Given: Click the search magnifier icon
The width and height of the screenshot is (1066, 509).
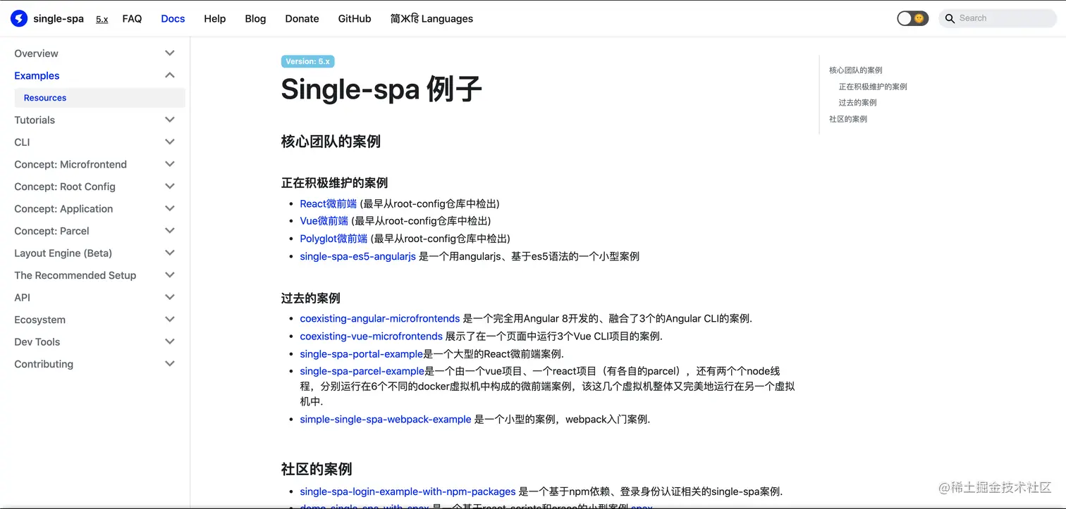Looking at the screenshot, I should (x=950, y=18).
